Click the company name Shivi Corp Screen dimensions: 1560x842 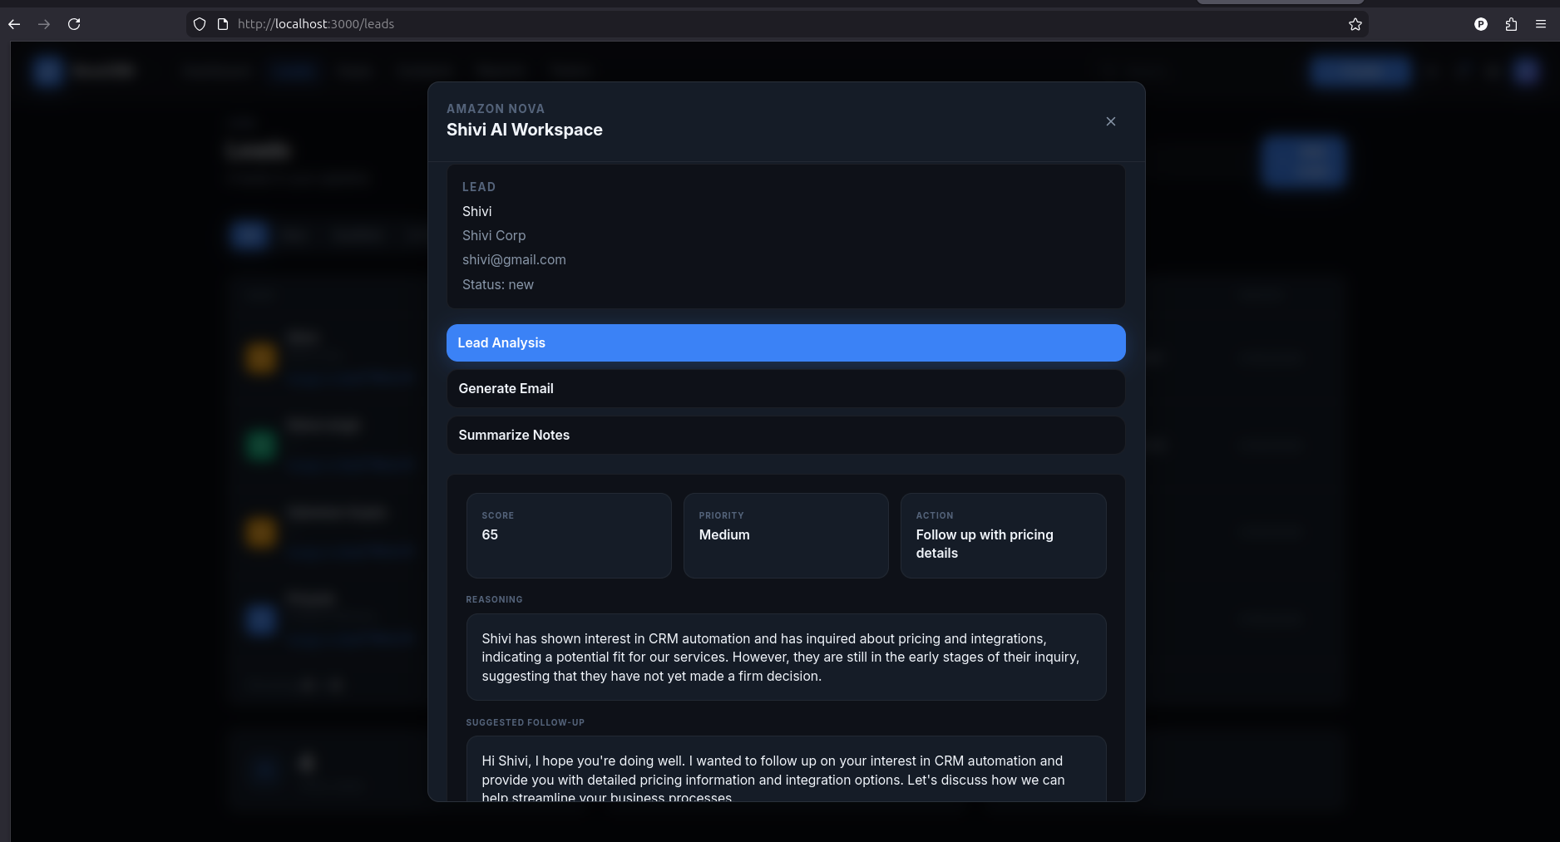point(494,235)
